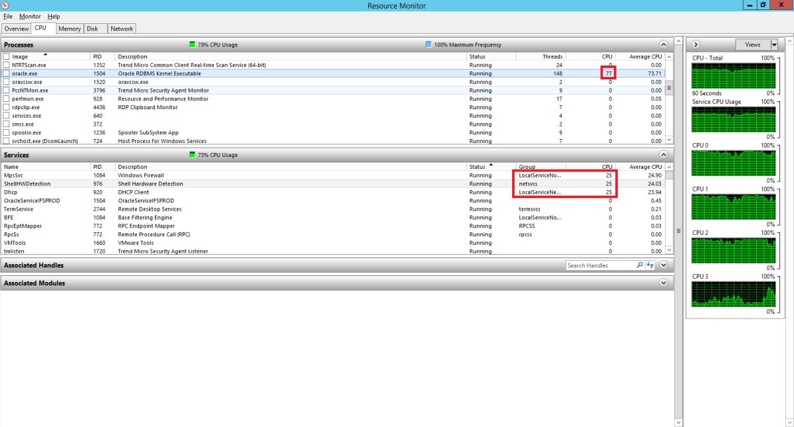Viewport: 794px width, 427px height.
Task: Click the Resource Monitor title bar app icon
Action: pos(5,5)
